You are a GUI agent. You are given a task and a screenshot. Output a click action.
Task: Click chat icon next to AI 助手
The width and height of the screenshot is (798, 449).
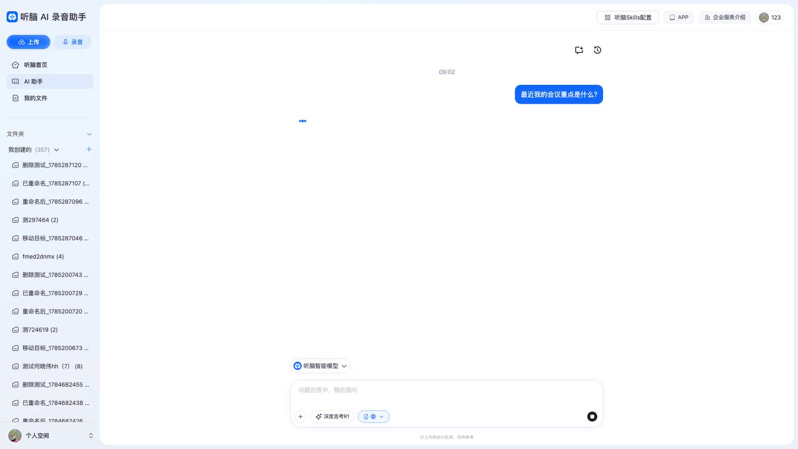pyautogui.click(x=16, y=81)
